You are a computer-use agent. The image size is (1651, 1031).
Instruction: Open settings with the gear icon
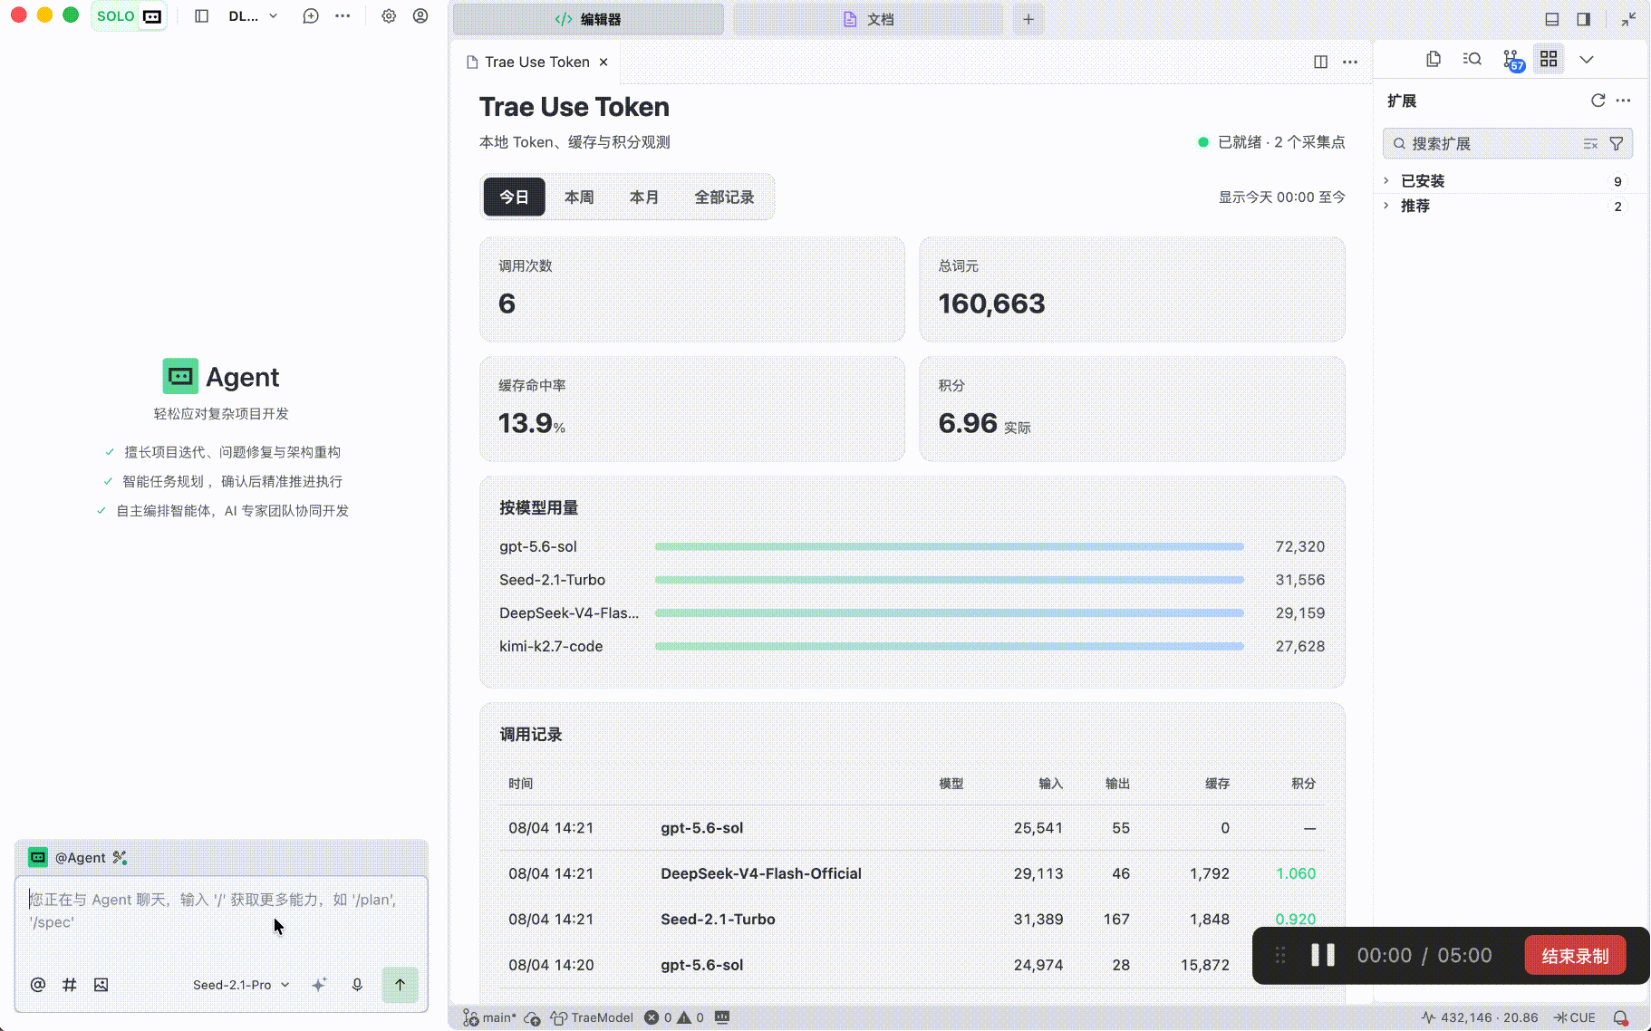[x=389, y=16]
